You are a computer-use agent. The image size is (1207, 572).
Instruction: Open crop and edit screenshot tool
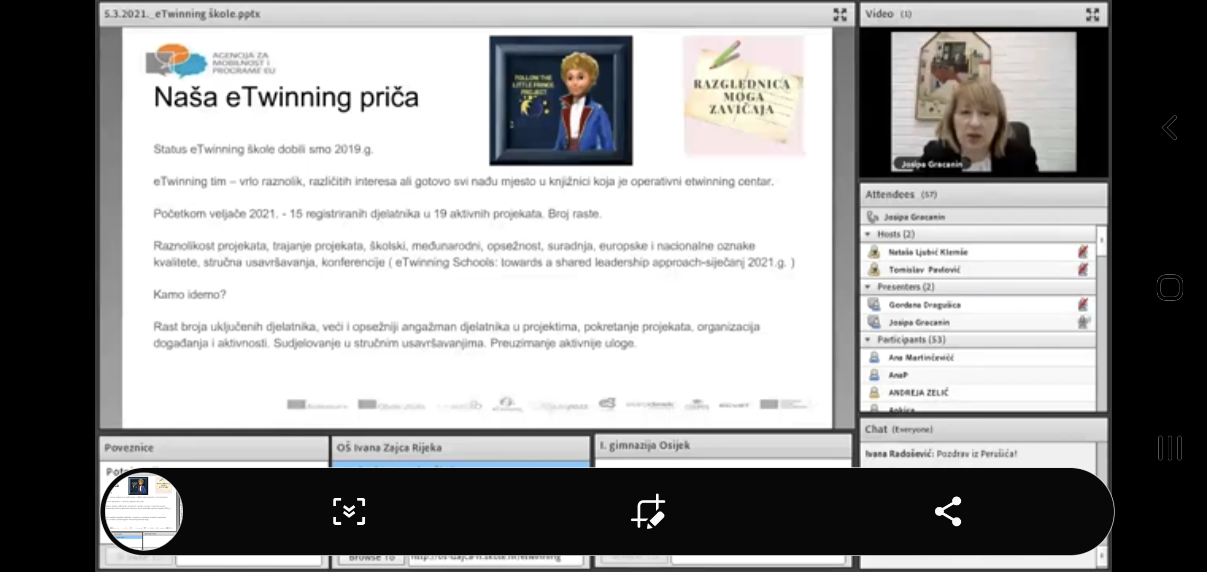pyautogui.click(x=648, y=511)
